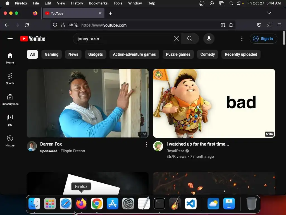Bookmark this page with the star

click(231, 25)
